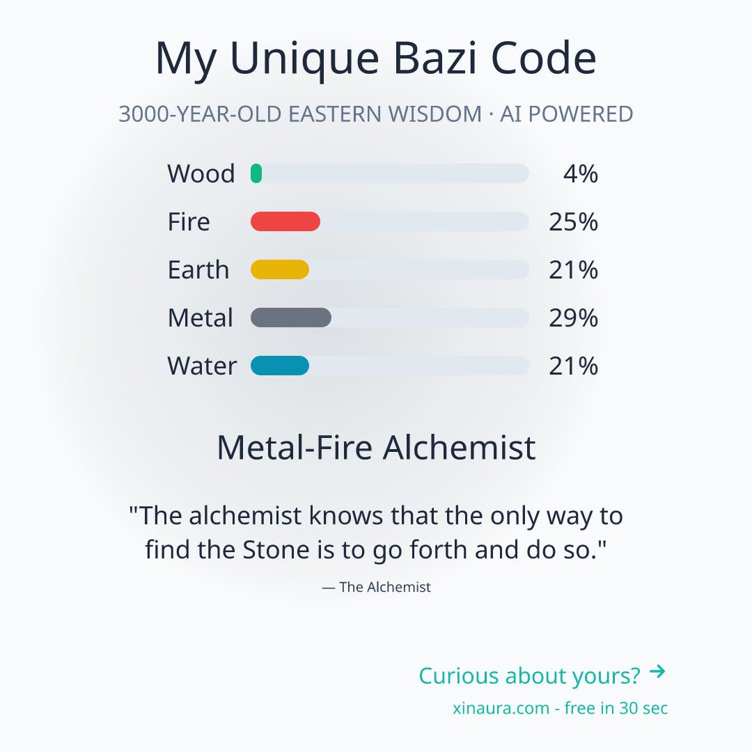Screen dimensions: 752x752
Task: Click the "— The Alchemist" attribution
Action: point(376,587)
